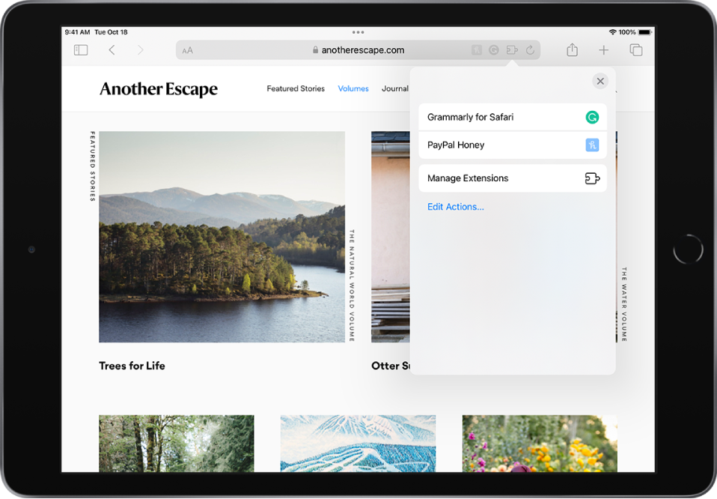Screen dimensions: 717x499
Task: Click the Edit Actions... link
Action: coord(456,207)
